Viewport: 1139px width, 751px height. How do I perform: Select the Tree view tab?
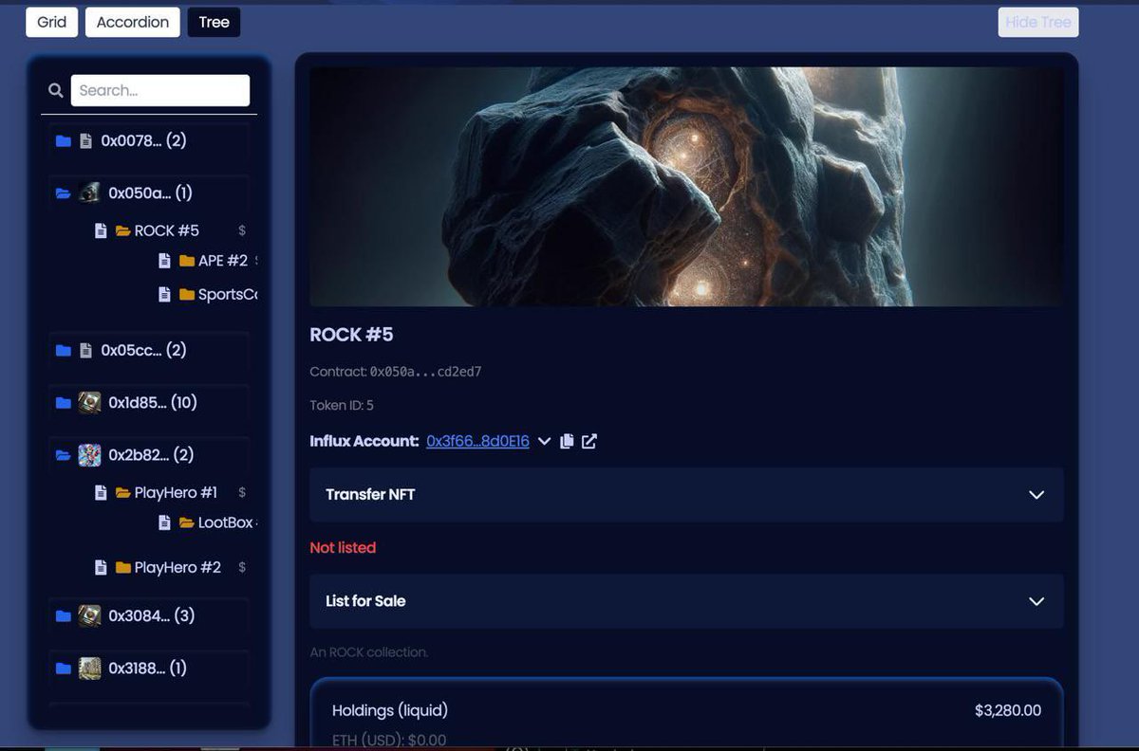coord(214,22)
